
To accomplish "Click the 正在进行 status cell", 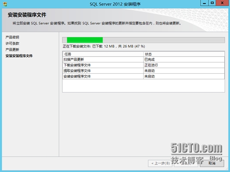I will [x=184, y=65].
